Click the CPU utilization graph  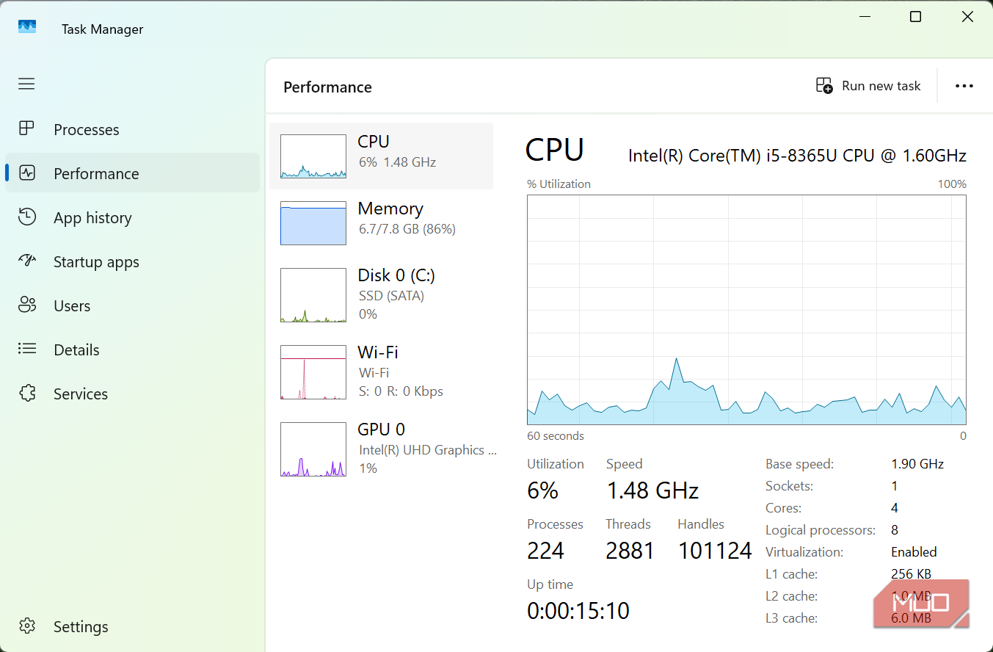(746, 310)
